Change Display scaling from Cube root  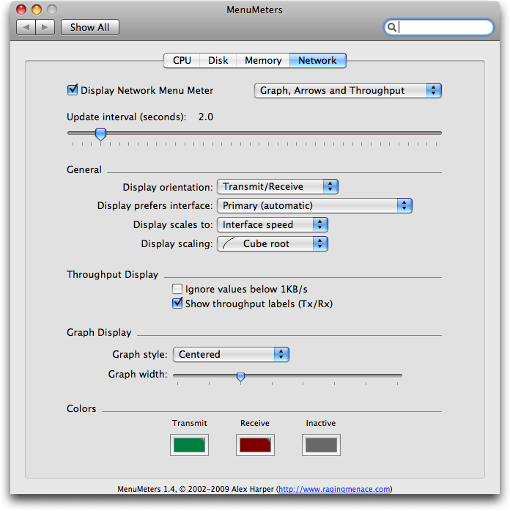click(272, 244)
